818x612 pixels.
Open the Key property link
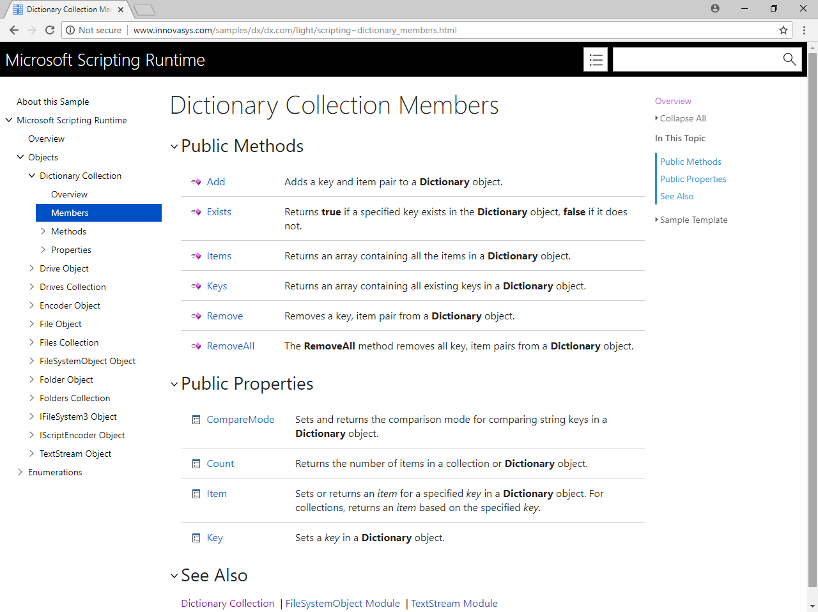tap(215, 538)
